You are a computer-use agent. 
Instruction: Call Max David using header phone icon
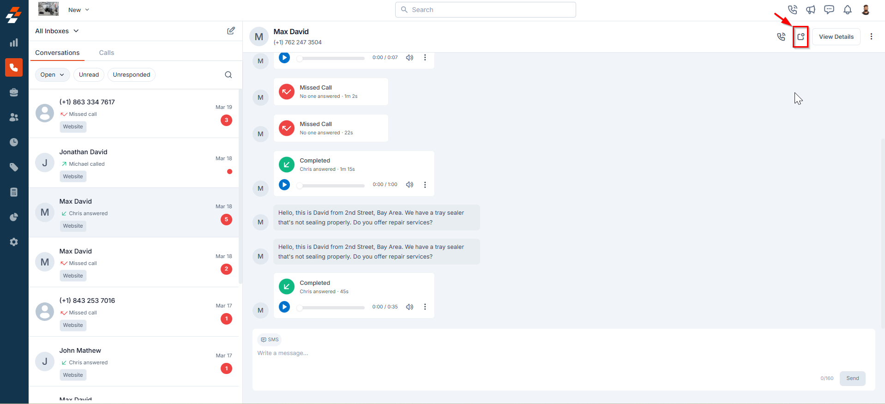(x=781, y=37)
